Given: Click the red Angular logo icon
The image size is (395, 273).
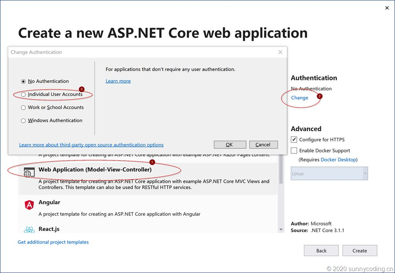Looking at the screenshot, I should (29, 205).
